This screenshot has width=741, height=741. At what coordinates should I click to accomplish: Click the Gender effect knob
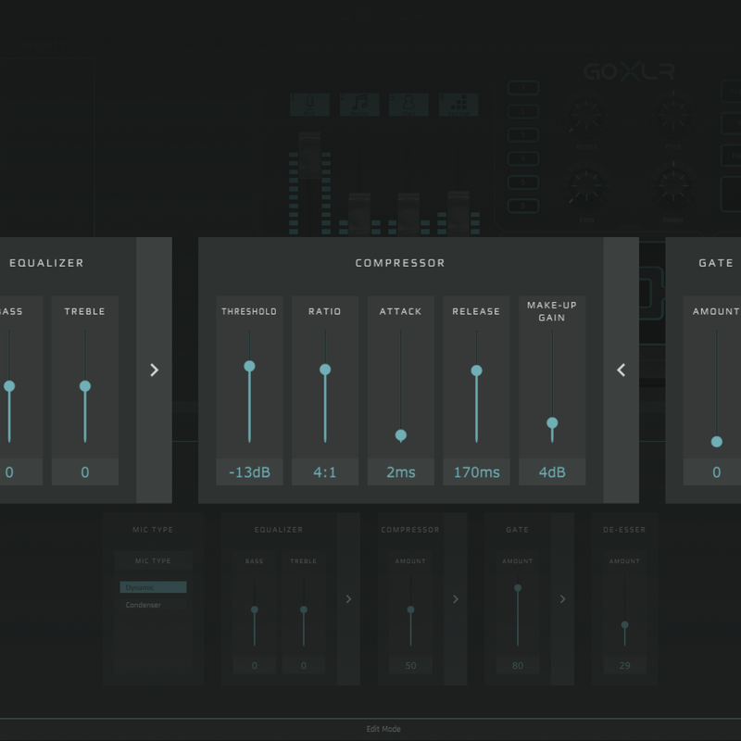click(673, 188)
